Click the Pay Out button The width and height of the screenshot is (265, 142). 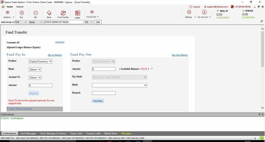[98, 101]
